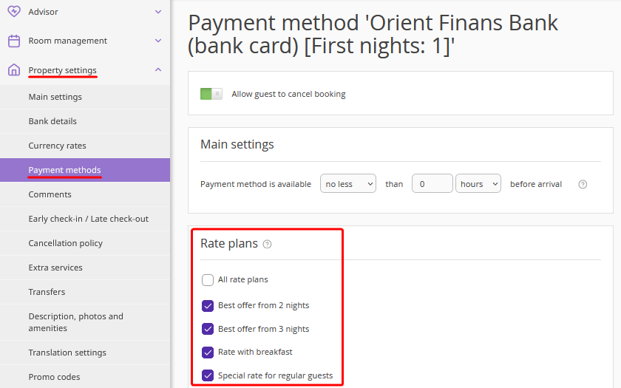
Task: Click the hours value input field
Action: point(432,184)
